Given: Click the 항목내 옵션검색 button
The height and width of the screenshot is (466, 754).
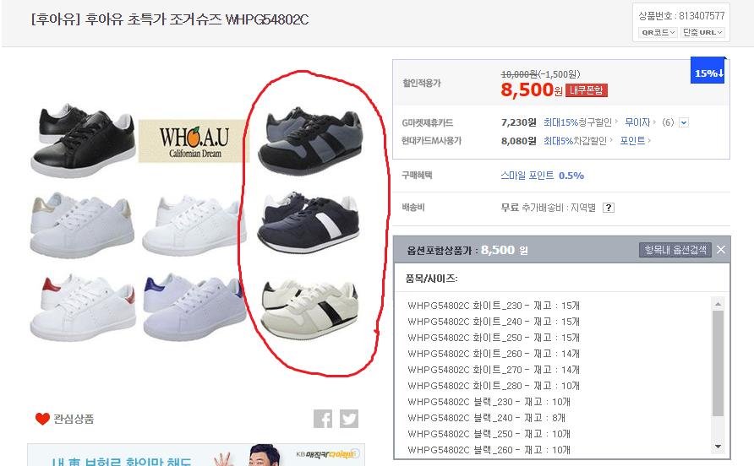Looking at the screenshot, I should 675,250.
